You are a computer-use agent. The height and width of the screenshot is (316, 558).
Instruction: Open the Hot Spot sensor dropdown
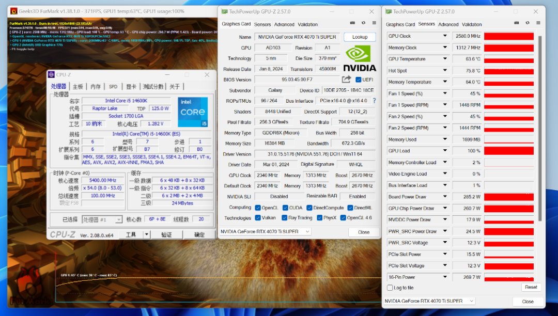coord(445,70)
